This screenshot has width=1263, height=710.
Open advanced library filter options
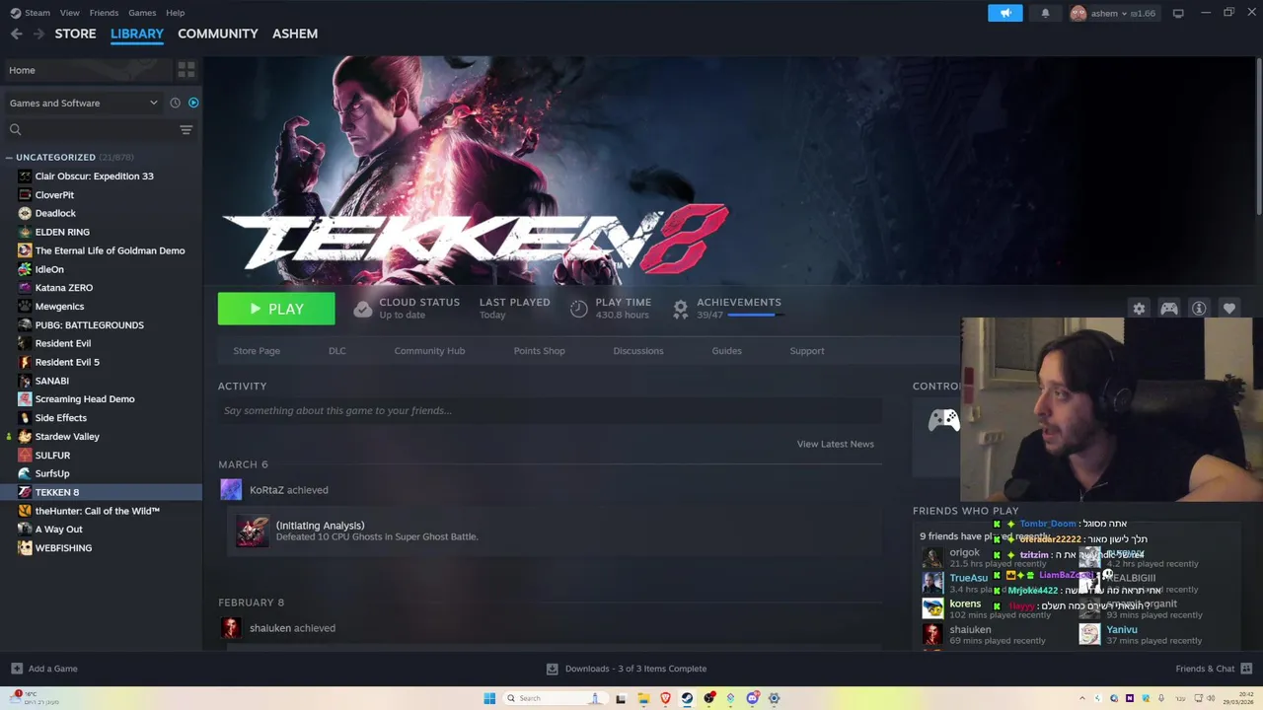click(186, 129)
